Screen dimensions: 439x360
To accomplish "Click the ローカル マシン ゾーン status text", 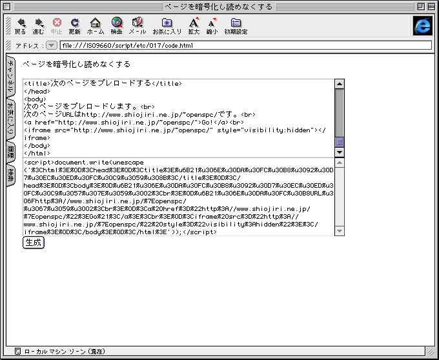I will tap(65, 352).
